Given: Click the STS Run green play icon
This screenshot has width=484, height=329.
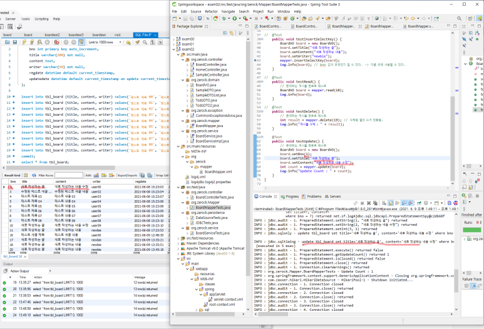Looking at the screenshot, I should click(235, 19).
